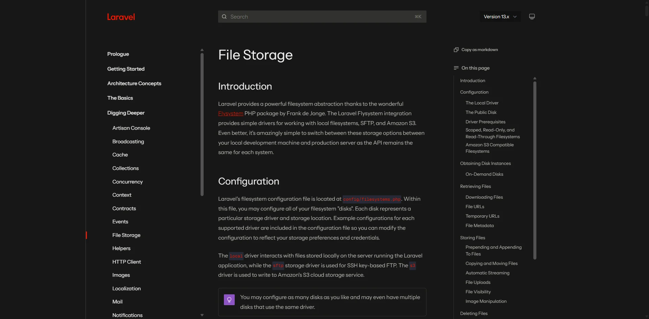This screenshot has height=319, width=649.
Task: Click the sidebar scroll-up arrow
Action: pyautogui.click(x=202, y=50)
